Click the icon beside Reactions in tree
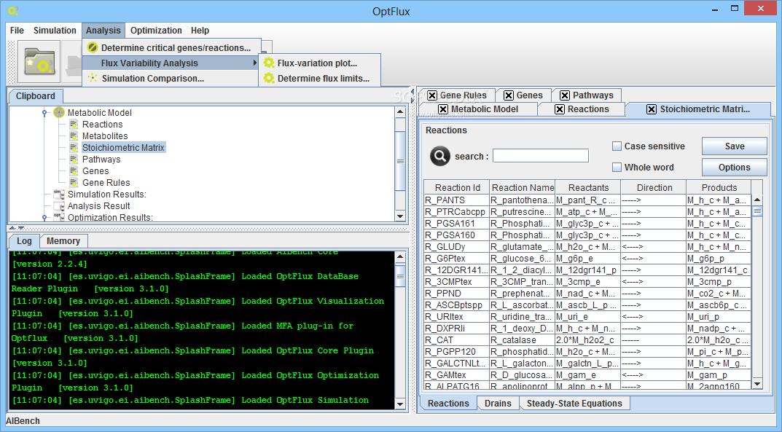This screenshot has width=782, height=432. 74,124
